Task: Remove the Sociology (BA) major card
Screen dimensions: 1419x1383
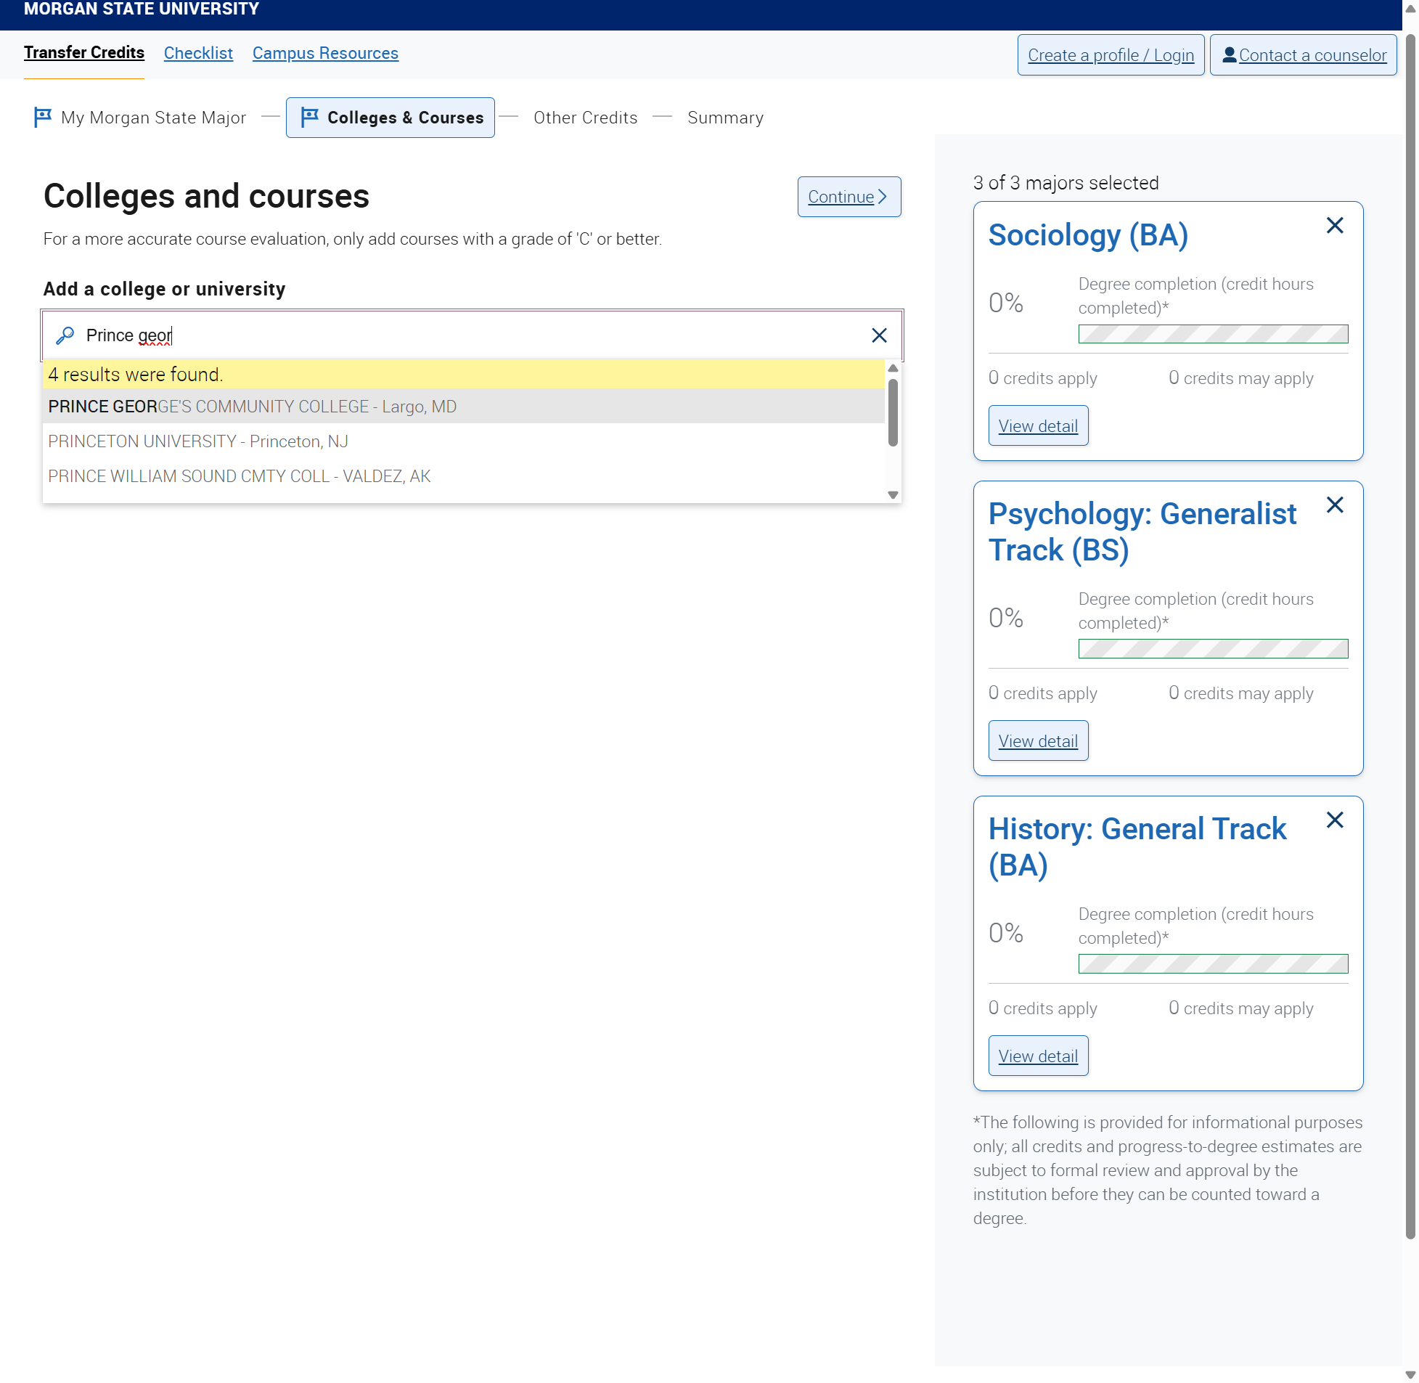Action: pos(1334,225)
